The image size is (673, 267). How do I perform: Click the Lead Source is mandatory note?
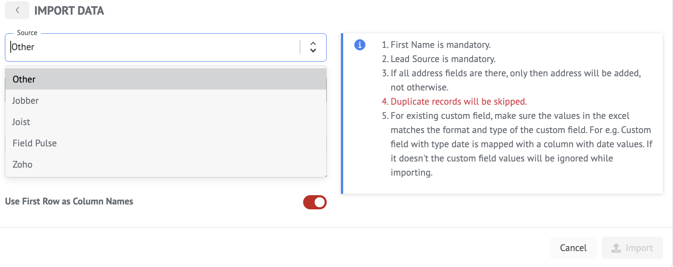coord(443,59)
